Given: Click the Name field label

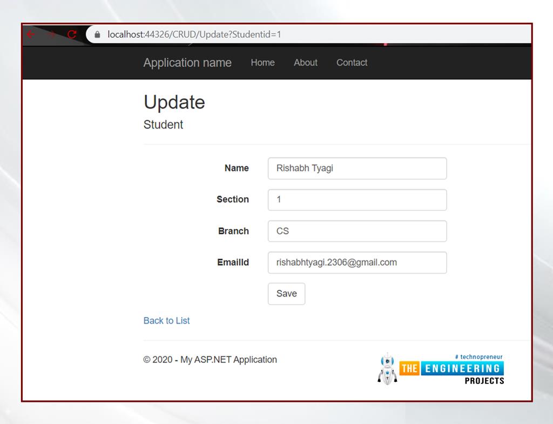Looking at the screenshot, I should click(237, 169).
